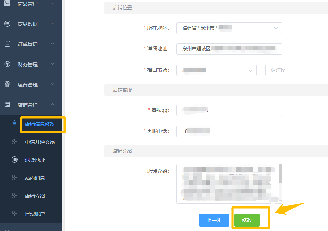Image resolution: width=328 pixels, height=231 pixels.
Task: Click the 运费管理 stacked coins icon
Action: click(7, 84)
